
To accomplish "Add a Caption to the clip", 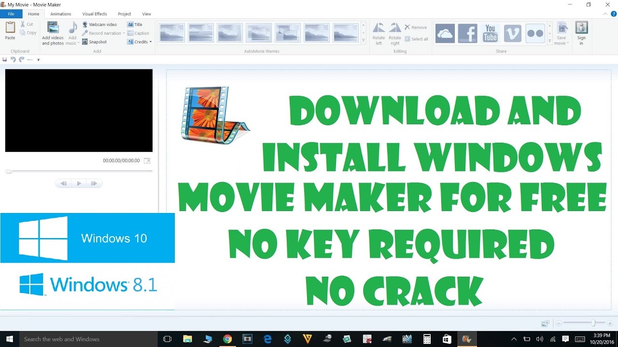I will [x=138, y=33].
